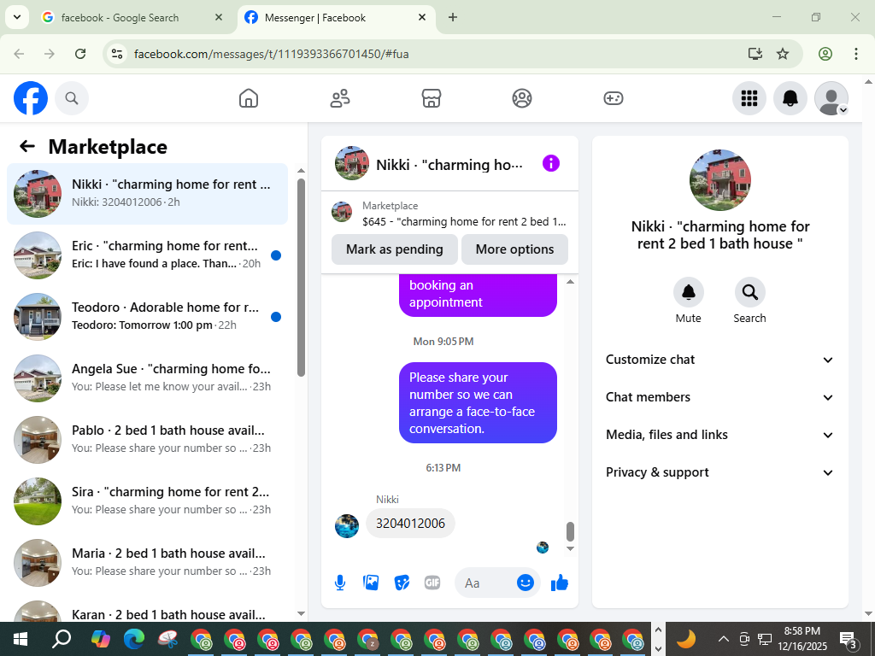Open the account profile menu
The width and height of the screenshot is (875, 656).
pyautogui.click(x=831, y=98)
